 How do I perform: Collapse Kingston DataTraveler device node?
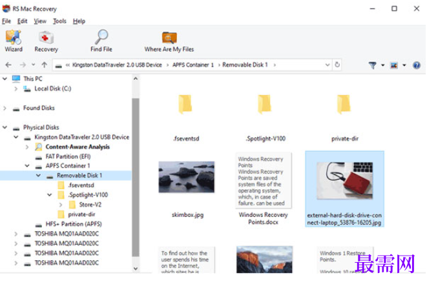pos(16,137)
